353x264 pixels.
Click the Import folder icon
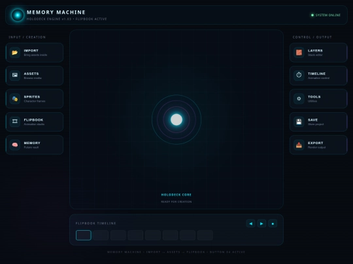click(15, 53)
